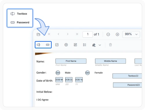This screenshot has width=145, height=110.
Task: Click the DOB Month field
Action: [x=59, y=80]
